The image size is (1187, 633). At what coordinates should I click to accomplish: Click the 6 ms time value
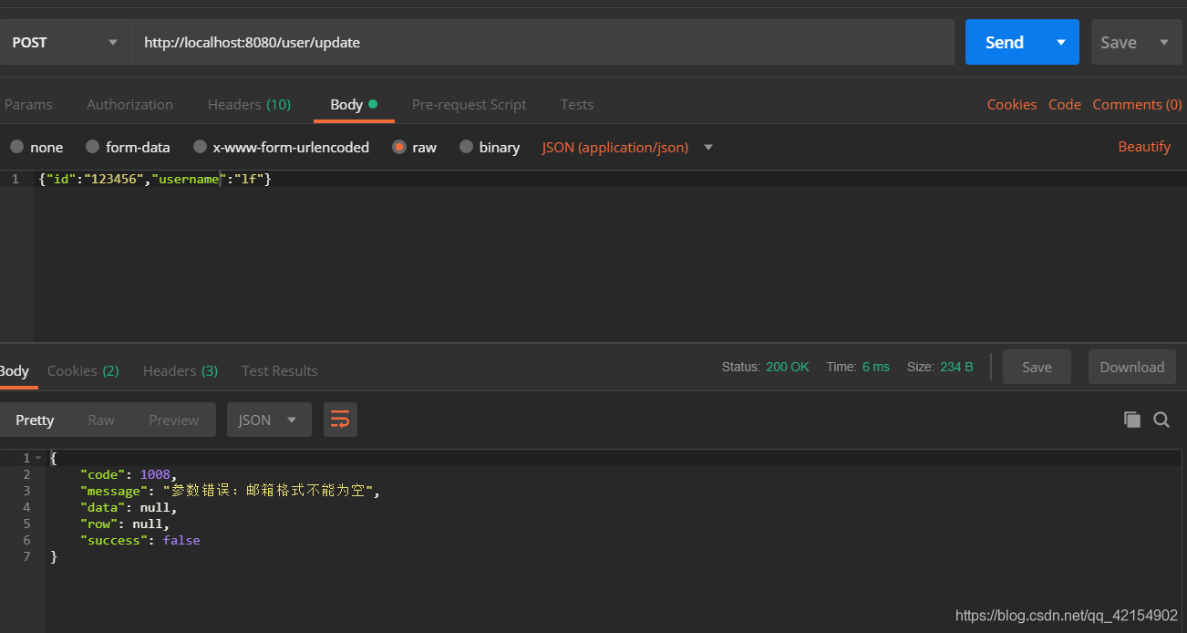pyautogui.click(x=876, y=367)
